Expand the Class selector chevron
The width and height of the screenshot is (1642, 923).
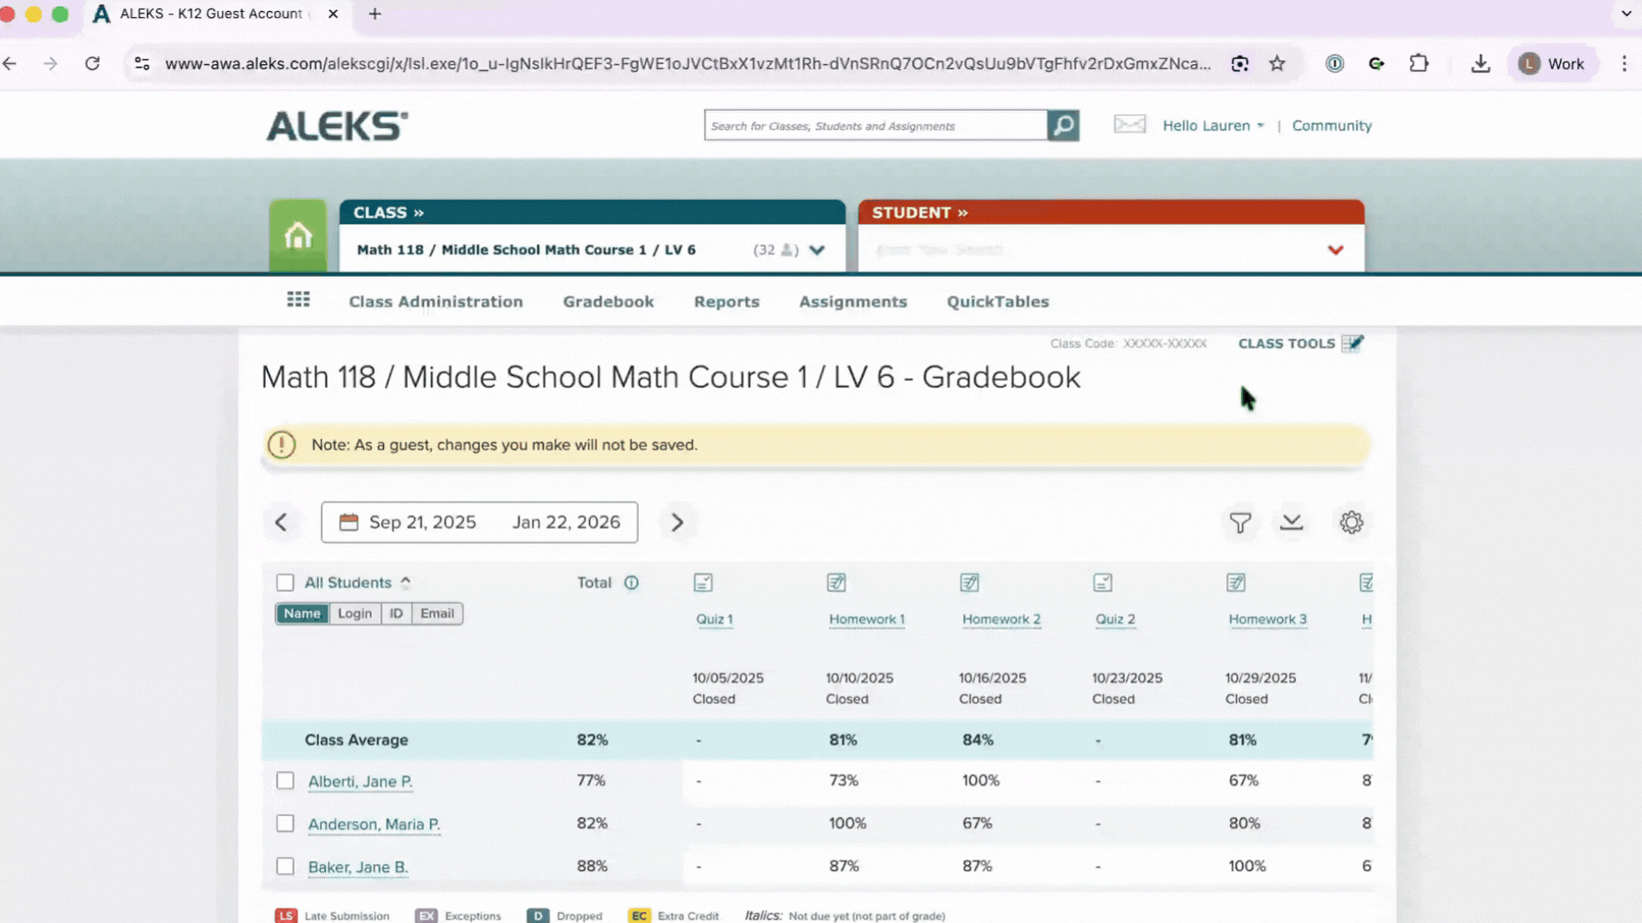[x=817, y=250]
